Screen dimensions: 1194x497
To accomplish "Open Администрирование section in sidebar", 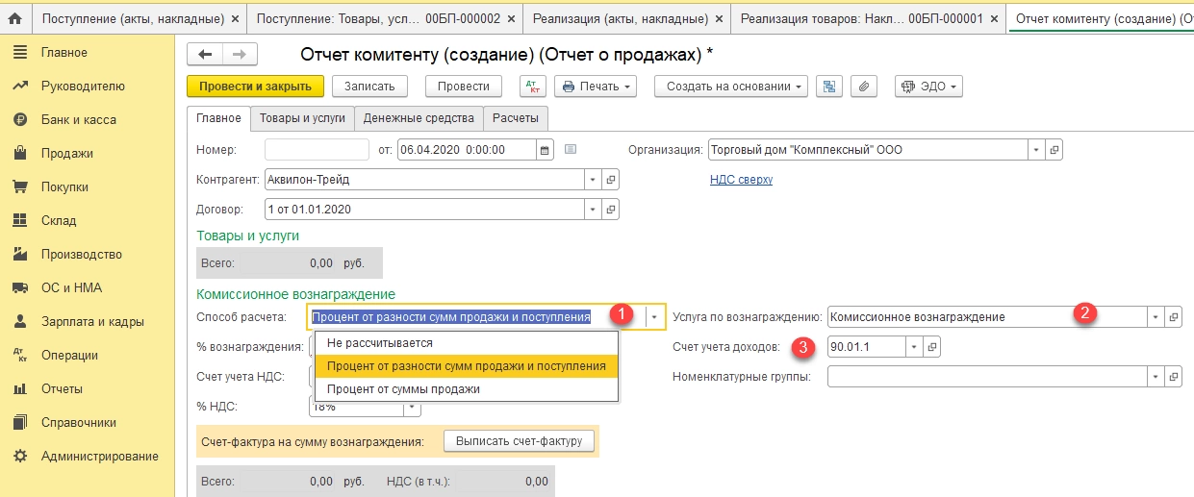I will pos(99,456).
